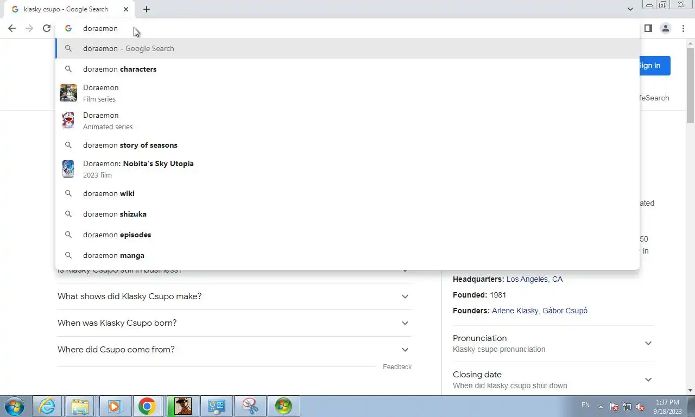Select the Doraemon Animated series suggestion

(x=347, y=121)
